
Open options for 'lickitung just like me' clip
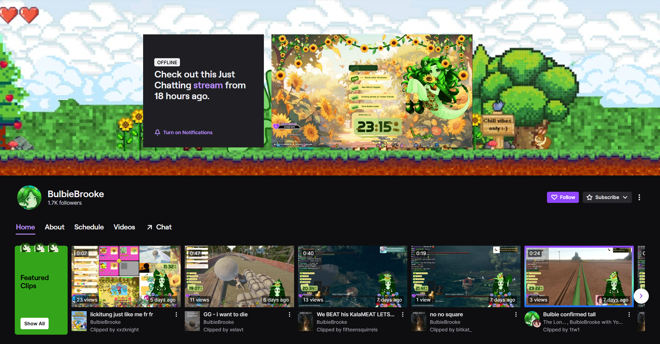point(176,314)
